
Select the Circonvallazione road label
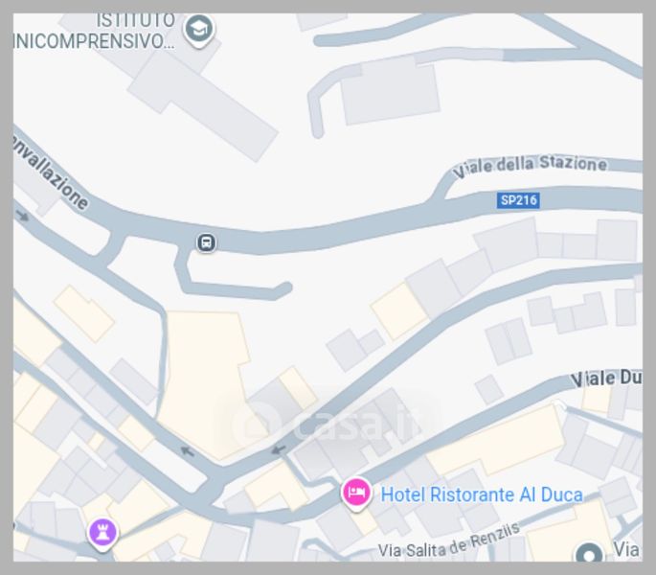[50, 172]
